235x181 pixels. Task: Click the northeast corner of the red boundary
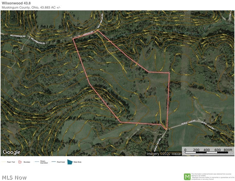[169, 72]
